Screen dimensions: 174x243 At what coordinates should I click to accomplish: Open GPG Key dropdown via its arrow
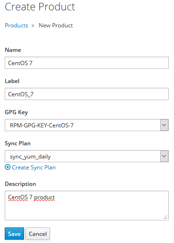(164, 125)
